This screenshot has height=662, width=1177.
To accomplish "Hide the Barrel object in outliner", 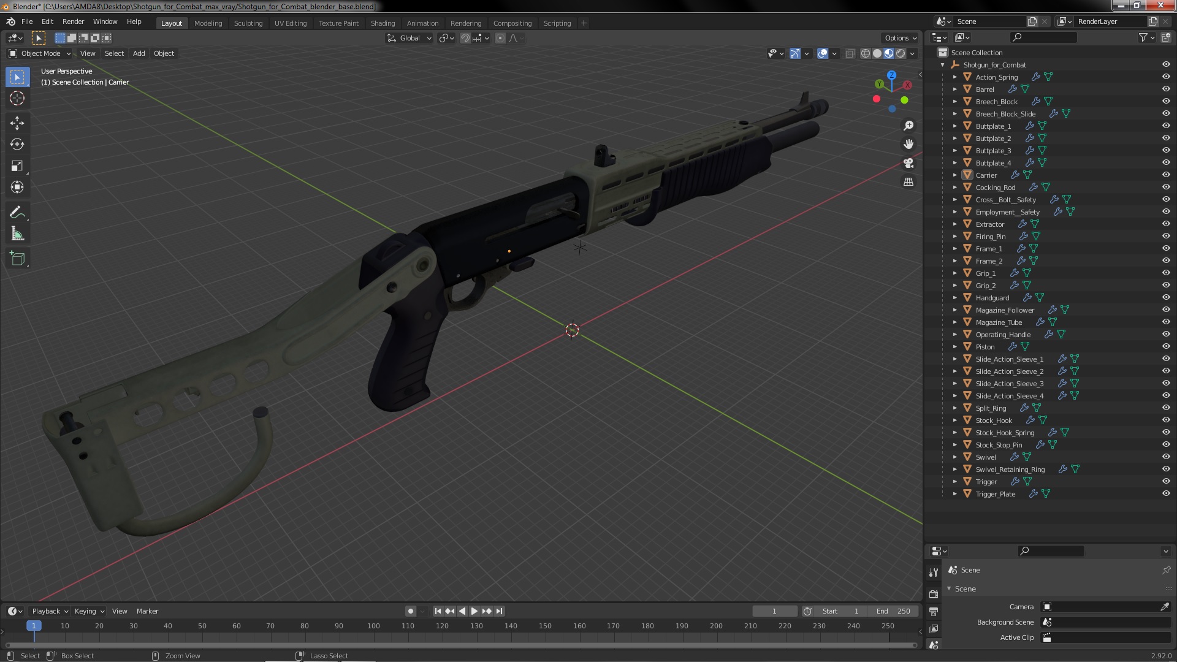I will (x=1166, y=89).
